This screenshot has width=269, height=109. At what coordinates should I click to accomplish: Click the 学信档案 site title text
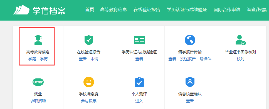tap(49, 11)
